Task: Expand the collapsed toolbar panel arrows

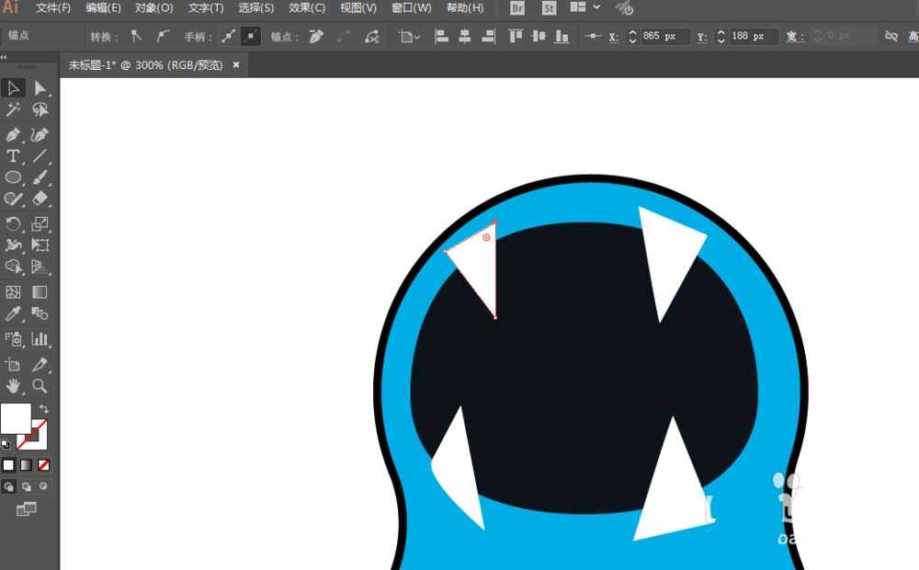Action: 5,57
